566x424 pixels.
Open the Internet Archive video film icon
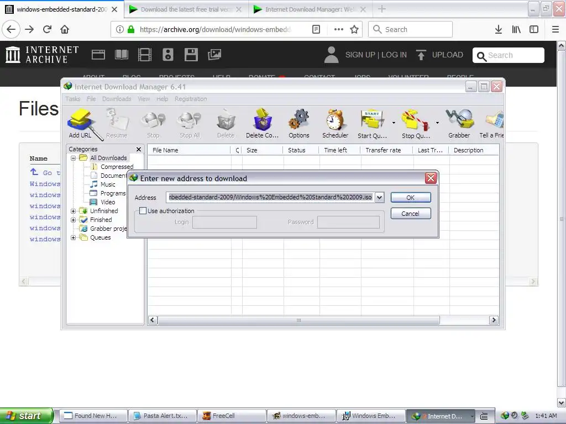tap(145, 55)
